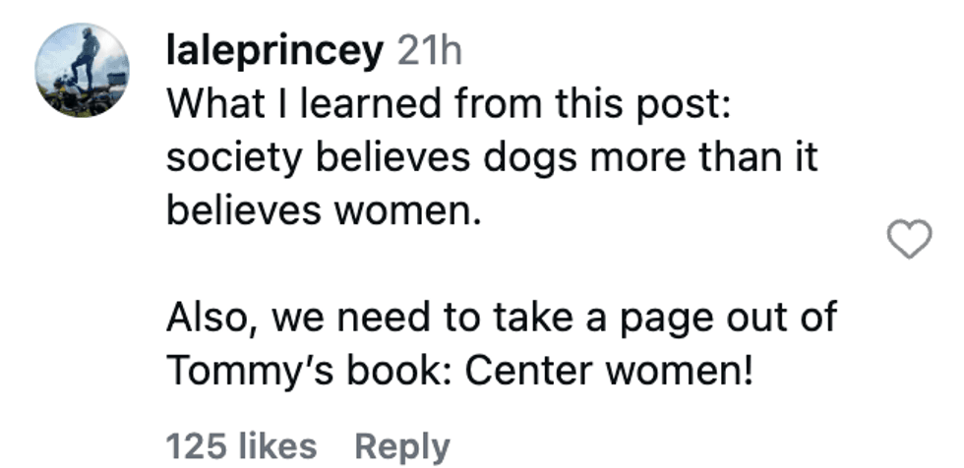Viewport: 964px width, 468px height.
Task: Visit the commenter's profile via the username
Action: click(274, 51)
